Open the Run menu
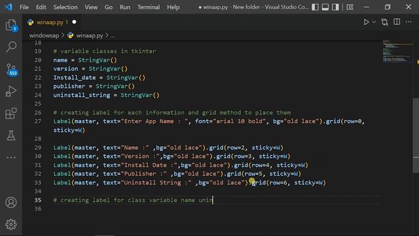Viewport: 419px width, 236px height. pyautogui.click(x=125, y=7)
